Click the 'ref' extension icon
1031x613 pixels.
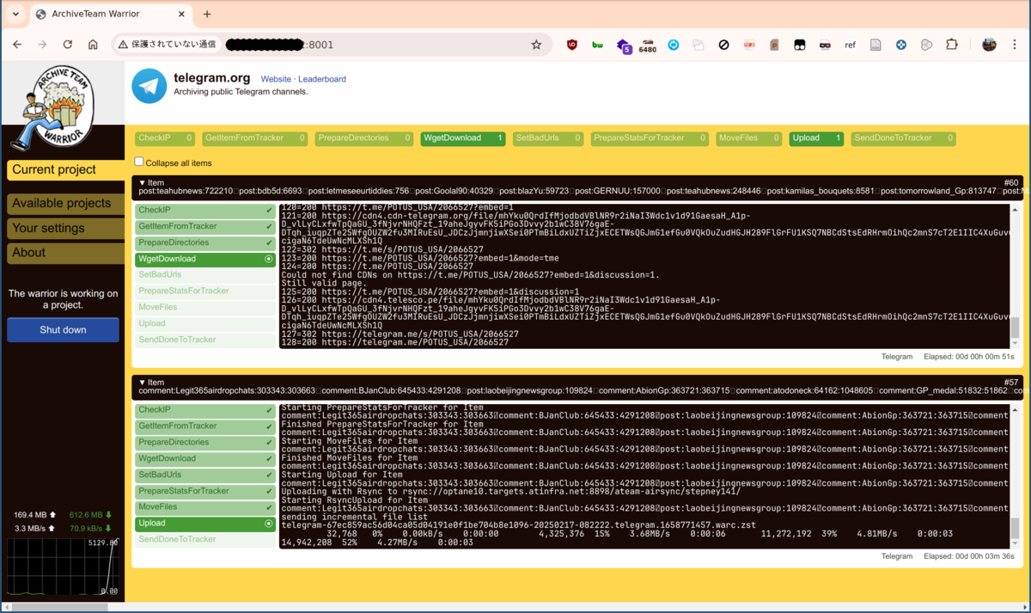click(850, 45)
